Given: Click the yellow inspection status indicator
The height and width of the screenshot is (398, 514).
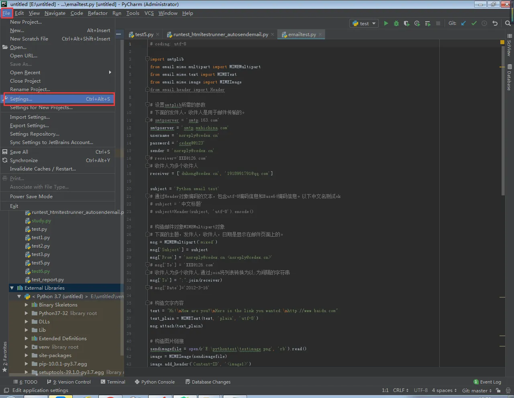Looking at the screenshot, I should 502,42.
